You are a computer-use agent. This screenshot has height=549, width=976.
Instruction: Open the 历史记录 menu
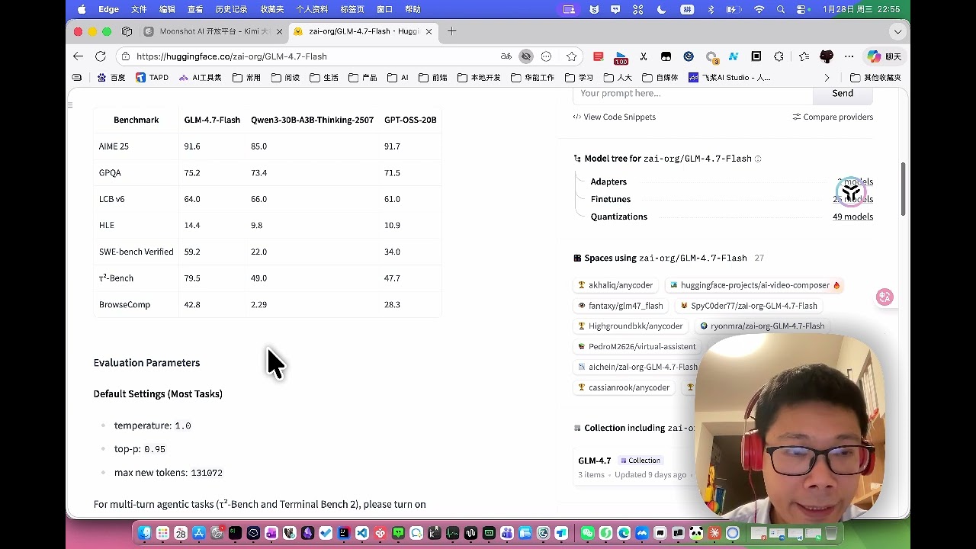[232, 9]
